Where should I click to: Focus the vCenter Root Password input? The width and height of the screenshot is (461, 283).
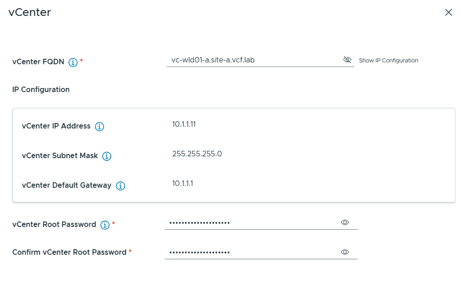[x=251, y=222]
